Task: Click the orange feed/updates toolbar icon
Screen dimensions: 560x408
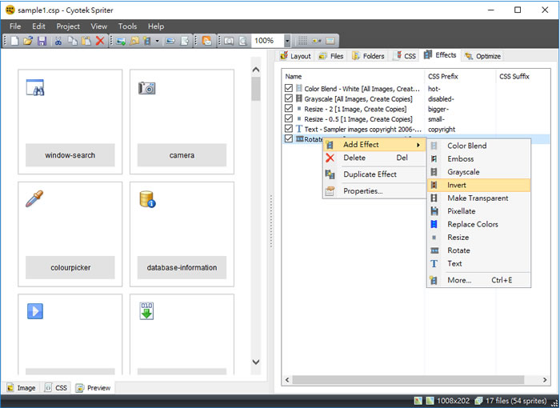Action: [206, 41]
